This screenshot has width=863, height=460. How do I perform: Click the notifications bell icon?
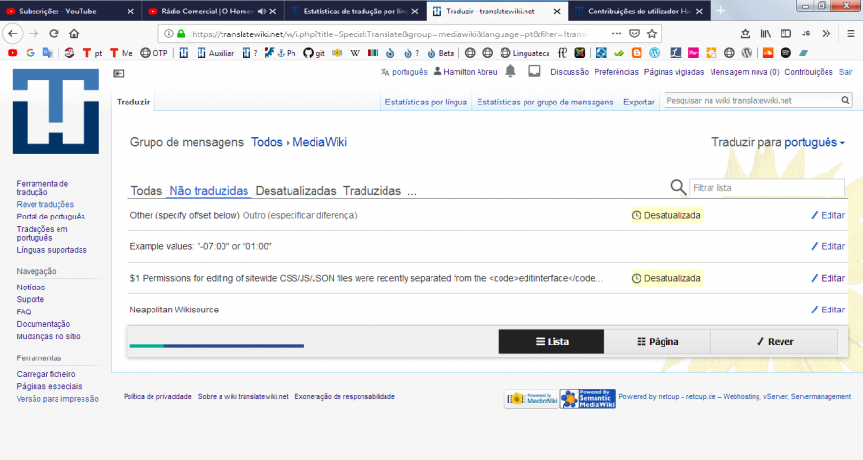click(511, 71)
